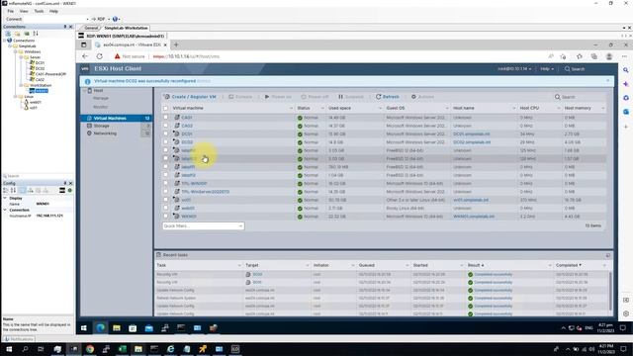This screenshot has height=356, width=633.
Task: Click the browser address bar URL
Action: point(187,56)
